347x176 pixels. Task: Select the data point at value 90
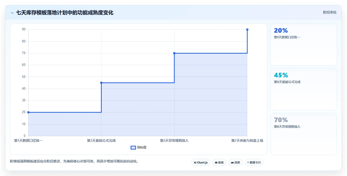[x=247, y=30]
